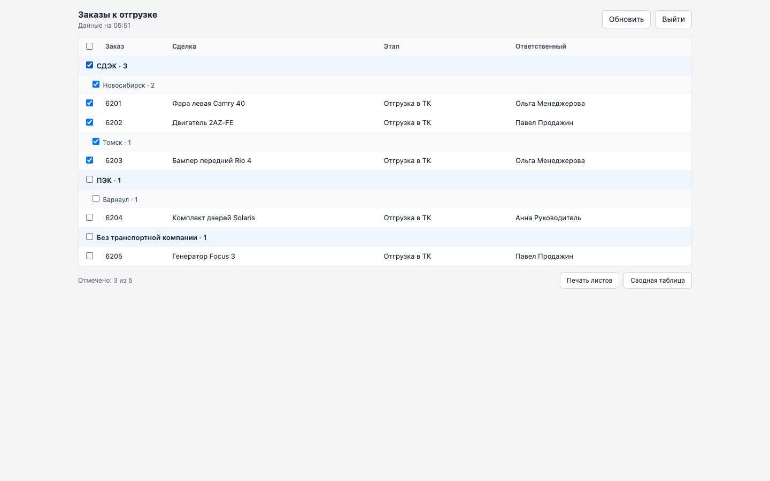The image size is (770, 481).
Task: Open the Сводная таблица
Action: [657, 281]
